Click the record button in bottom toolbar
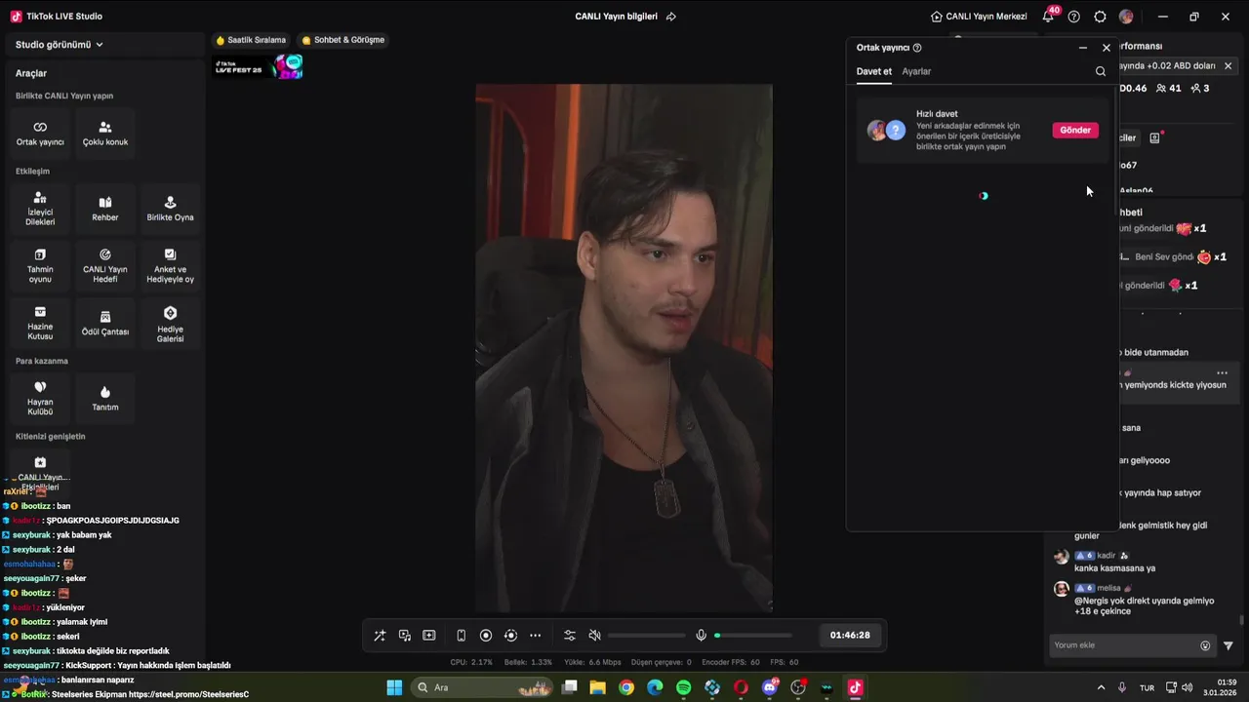The image size is (1249, 702). 486,636
